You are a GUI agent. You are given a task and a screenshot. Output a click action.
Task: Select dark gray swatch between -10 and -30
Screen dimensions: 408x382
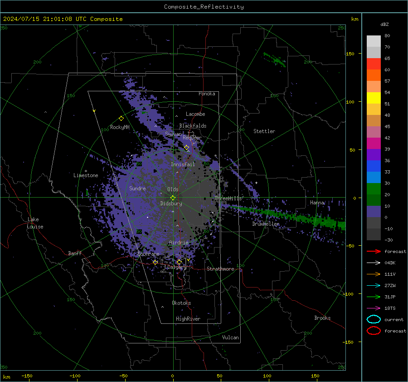click(x=374, y=234)
